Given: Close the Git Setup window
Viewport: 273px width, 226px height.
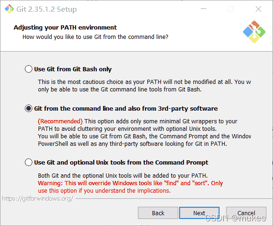Looking at the screenshot, I should [258, 9].
